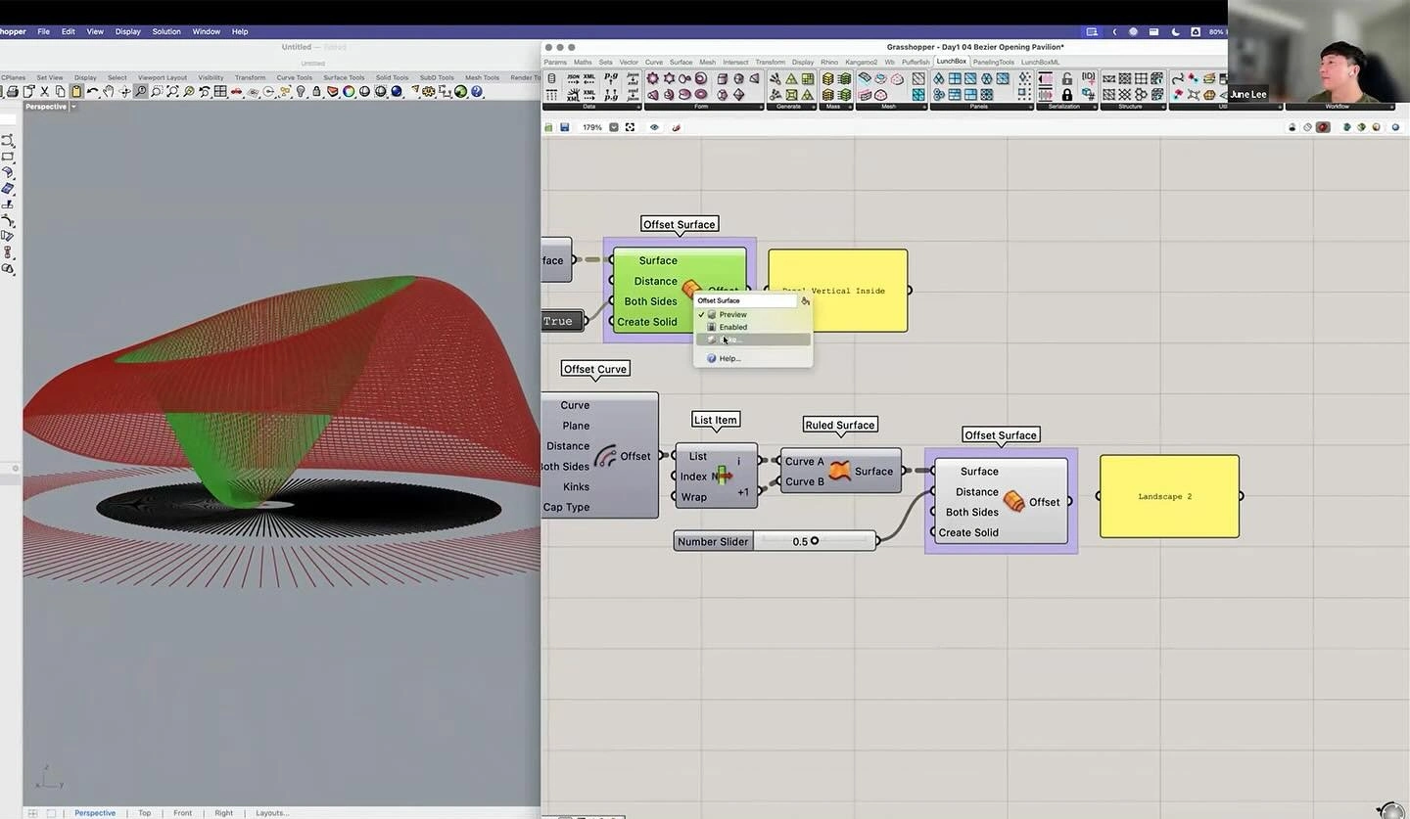Screen dimensions: 1410x819
Task: Toggle the green preview-selected-only icon in Grasshopper
Action: point(1361,127)
